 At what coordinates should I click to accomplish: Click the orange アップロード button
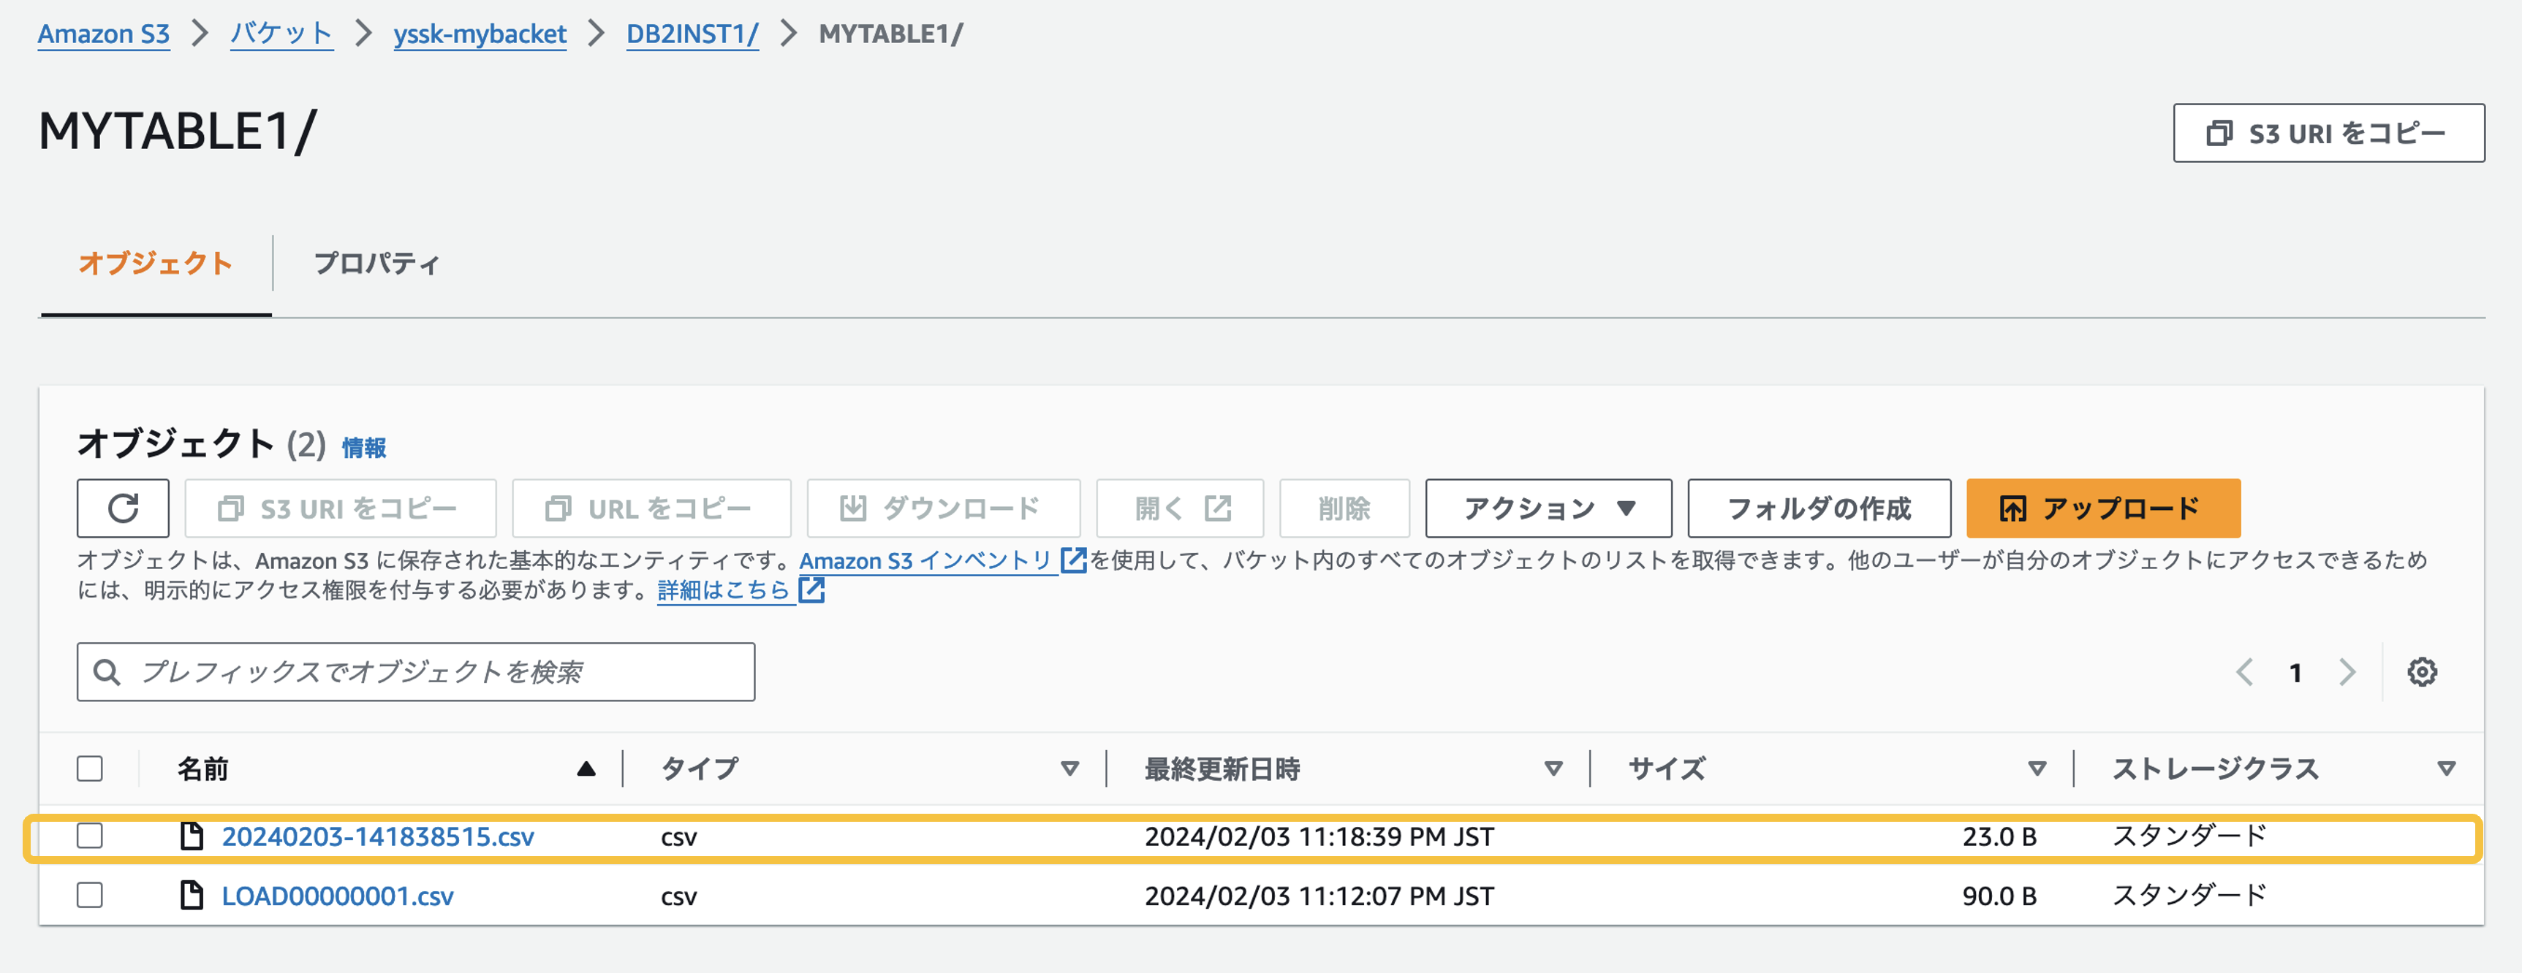[x=2102, y=508]
